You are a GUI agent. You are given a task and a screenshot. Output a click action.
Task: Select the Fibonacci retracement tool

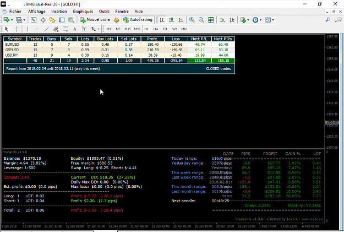point(65,29)
